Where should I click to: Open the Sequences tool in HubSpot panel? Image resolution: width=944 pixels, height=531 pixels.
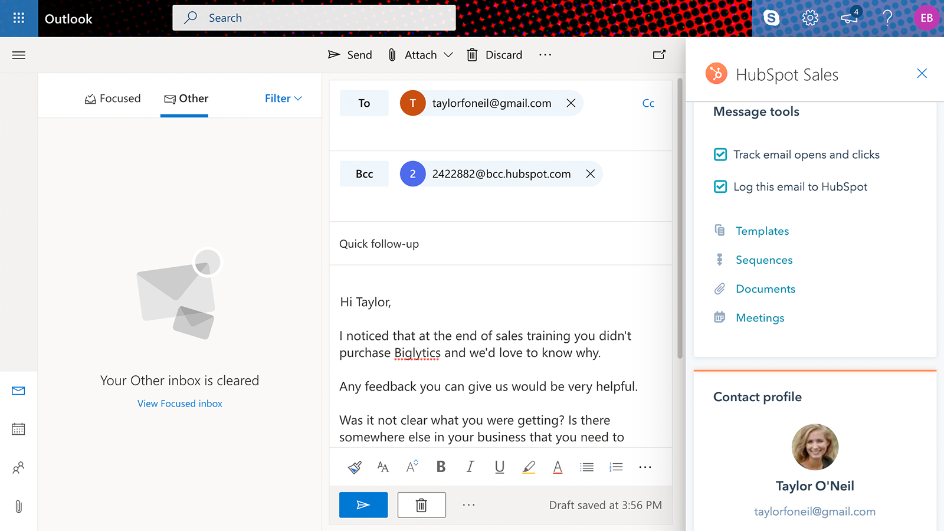764,260
